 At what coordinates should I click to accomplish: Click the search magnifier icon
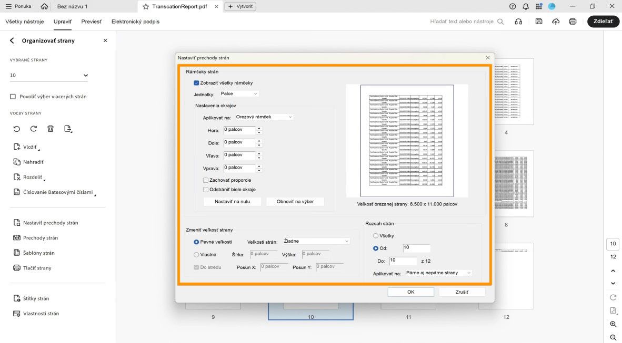[500, 22]
